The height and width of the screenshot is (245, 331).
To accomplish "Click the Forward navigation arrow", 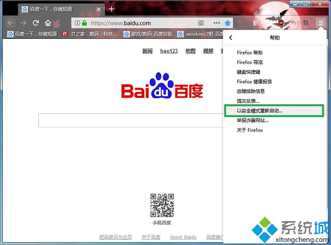I will click(x=23, y=23).
